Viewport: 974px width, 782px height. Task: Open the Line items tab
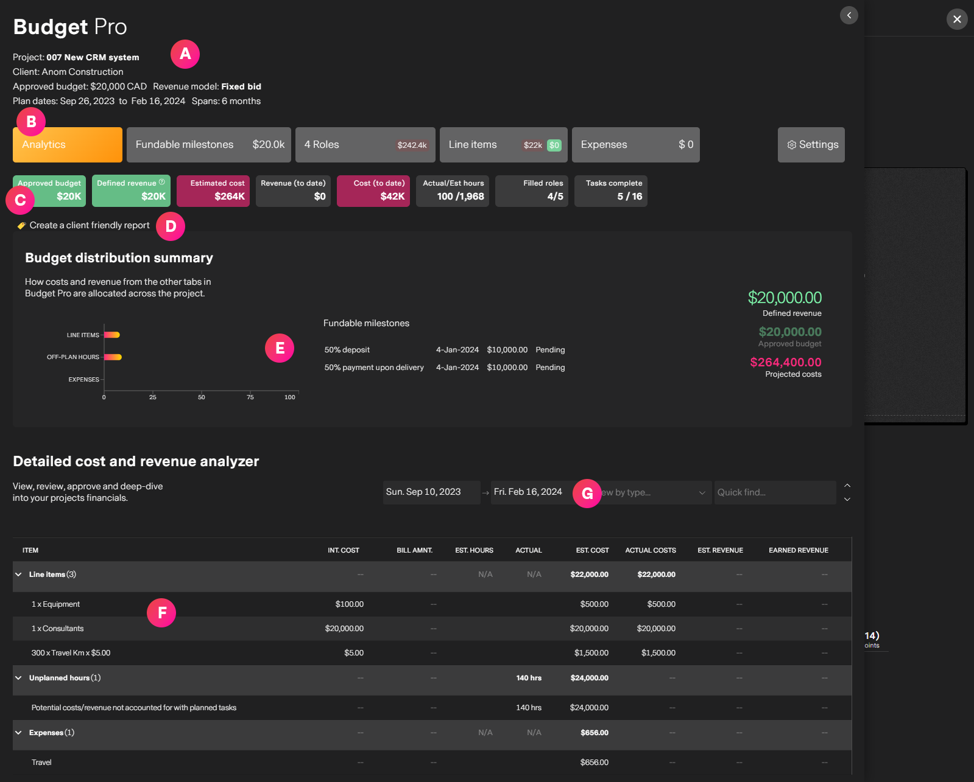click(504, 145)
